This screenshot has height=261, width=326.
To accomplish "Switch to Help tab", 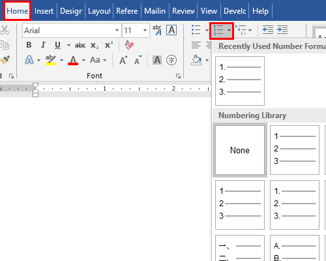I will (260, 11).
